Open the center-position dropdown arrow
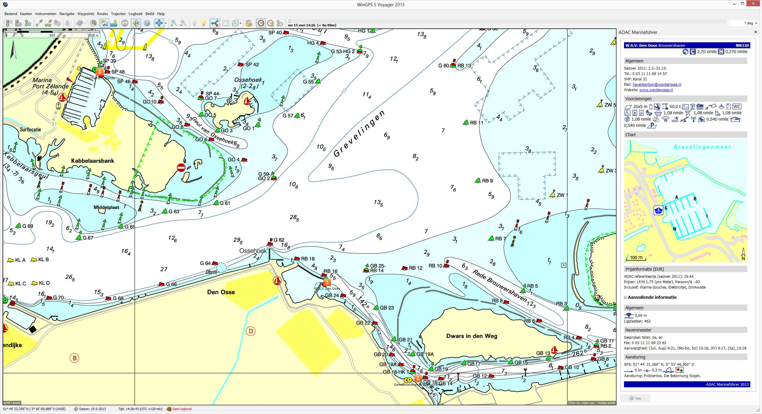 166,23
